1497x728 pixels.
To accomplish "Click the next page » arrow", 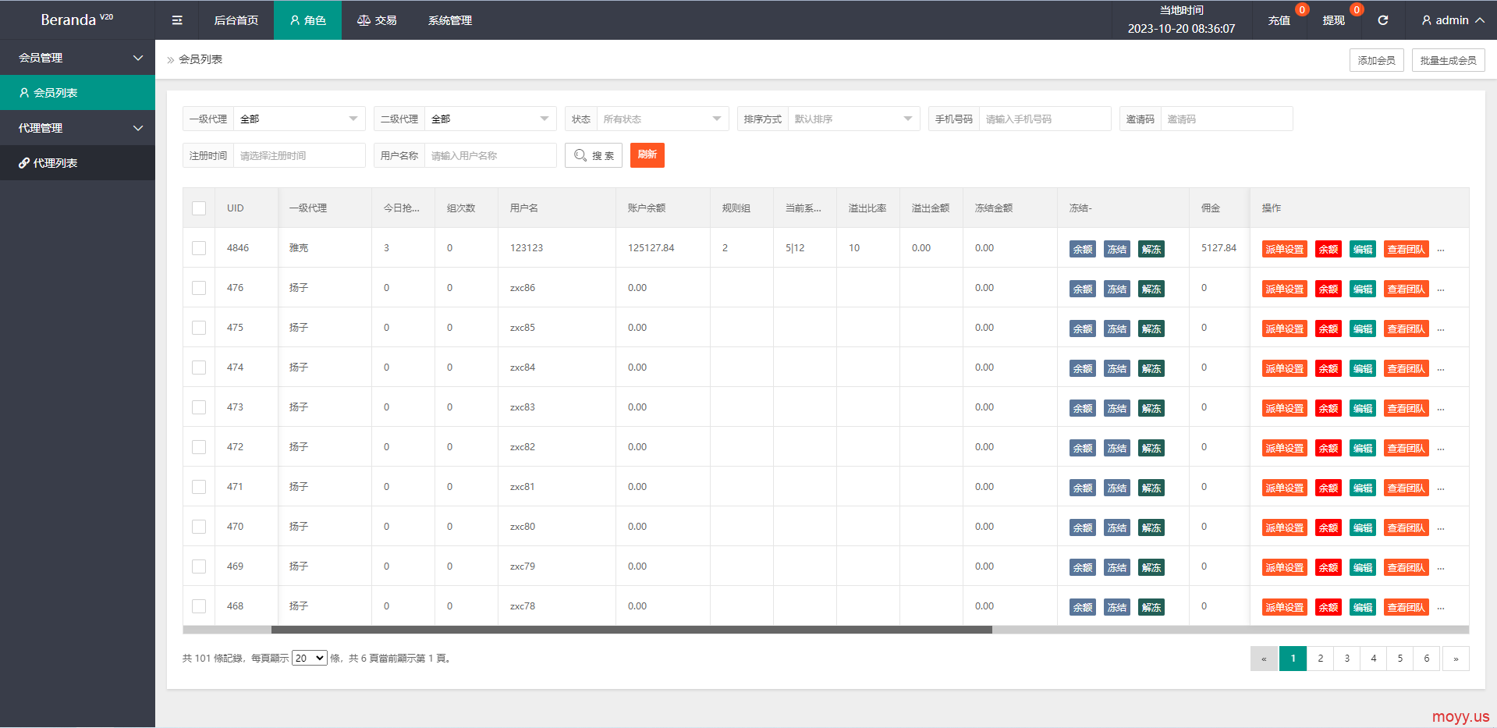I will [1456, 659].
